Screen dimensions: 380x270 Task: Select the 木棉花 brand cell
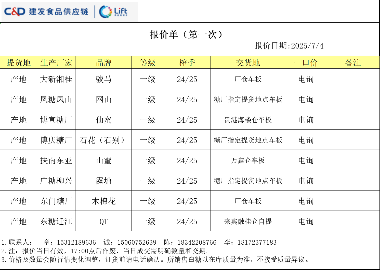(103, 201)
